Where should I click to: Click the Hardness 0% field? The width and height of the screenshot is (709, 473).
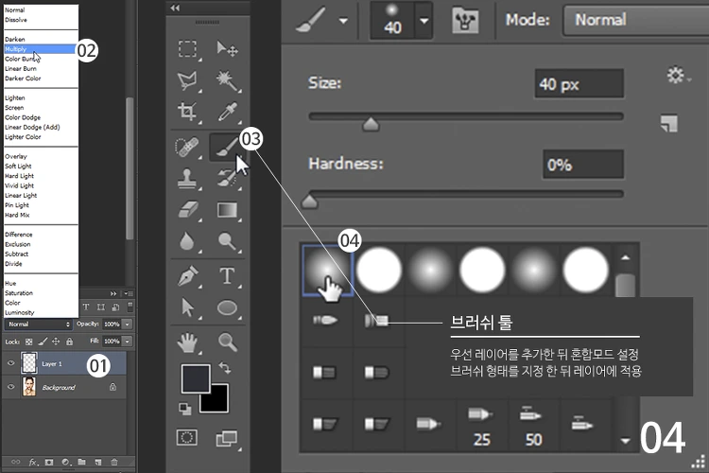[x=583, y=165]
